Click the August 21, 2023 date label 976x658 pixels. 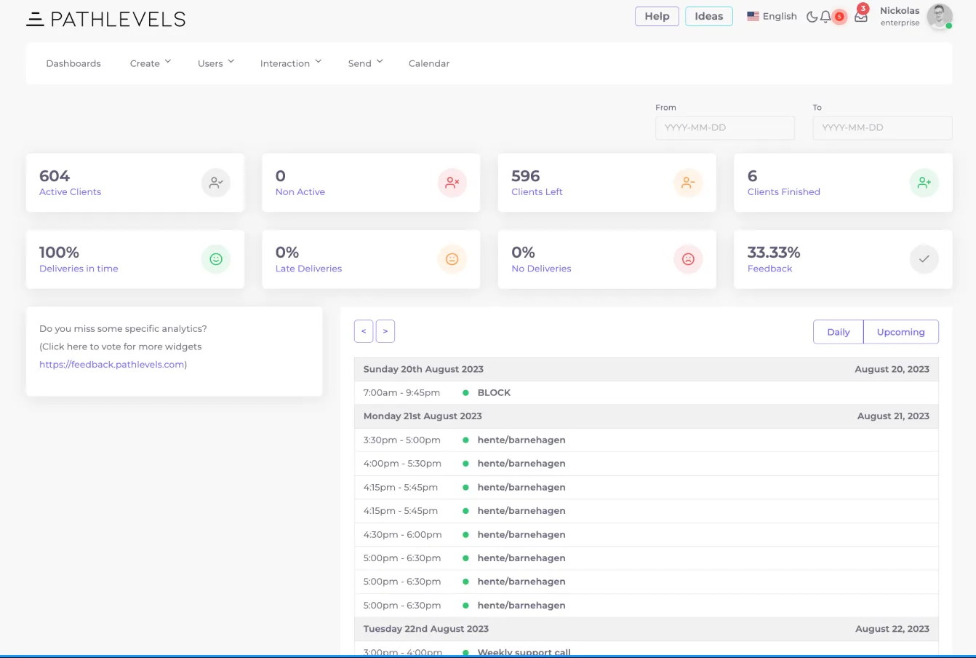(x=893, y=416)
